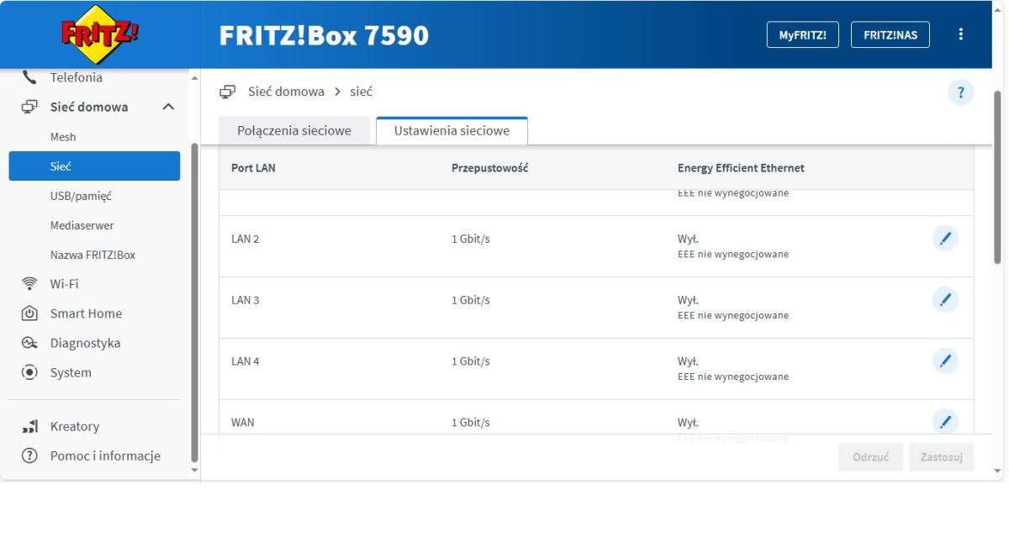Open the three-dot header menu

[x=961, y=34]
